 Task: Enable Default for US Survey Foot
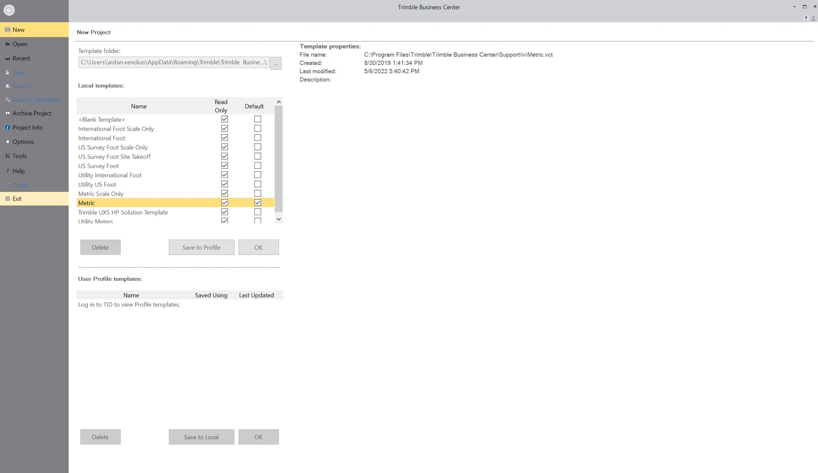coord(258,165)
